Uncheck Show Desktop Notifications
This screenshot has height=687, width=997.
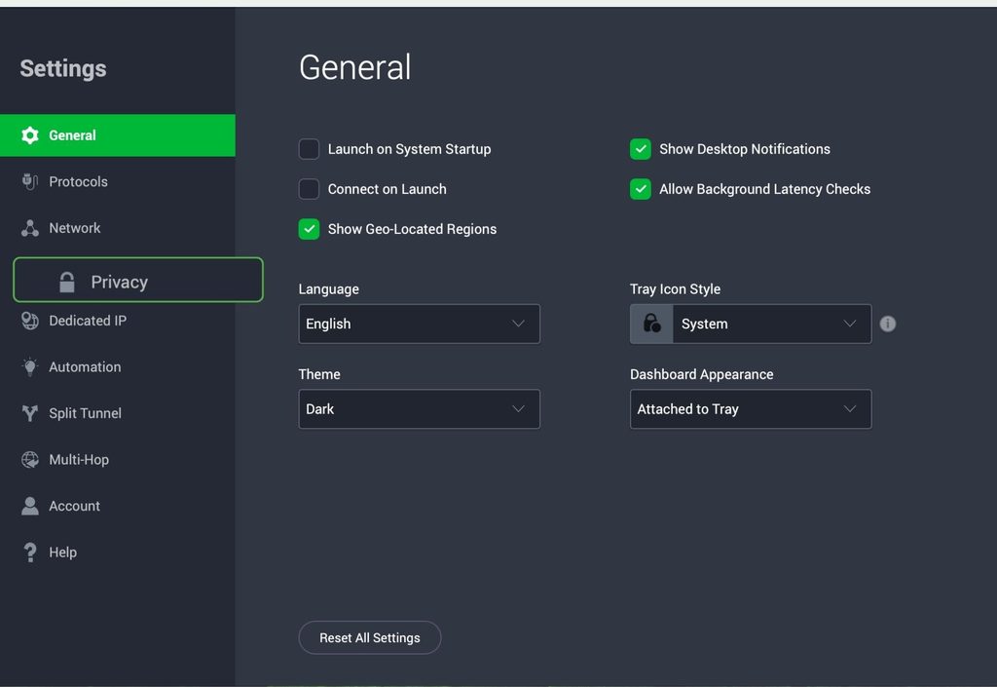point(641,149)
